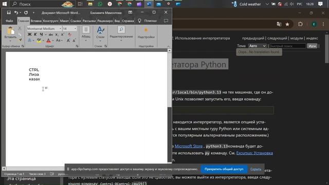The width and height of the screenshot is (329, 185).
Task: Decrease font size with A down
Action: coord(74,40)
